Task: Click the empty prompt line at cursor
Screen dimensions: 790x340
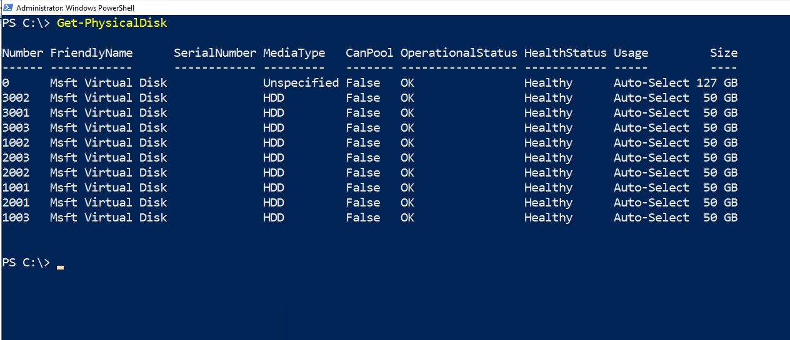Action: click(x=60, y=263)
